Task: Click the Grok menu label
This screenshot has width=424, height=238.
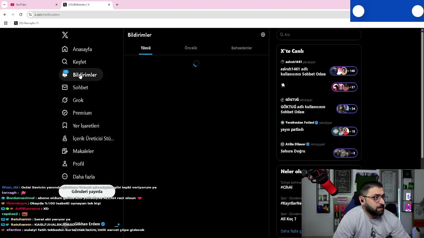Action: [x=78, y=100]
